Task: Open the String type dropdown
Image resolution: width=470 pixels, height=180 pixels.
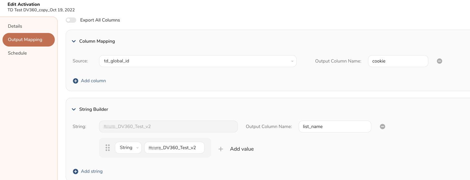Action: click(128, 148)
